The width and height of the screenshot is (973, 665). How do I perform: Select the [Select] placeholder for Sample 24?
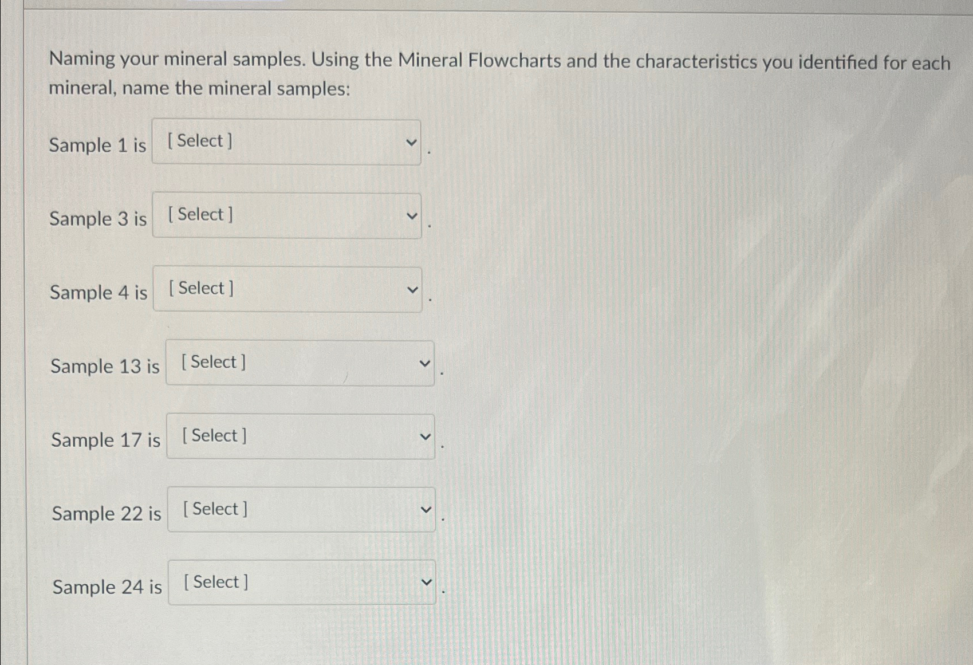[215, 583]
